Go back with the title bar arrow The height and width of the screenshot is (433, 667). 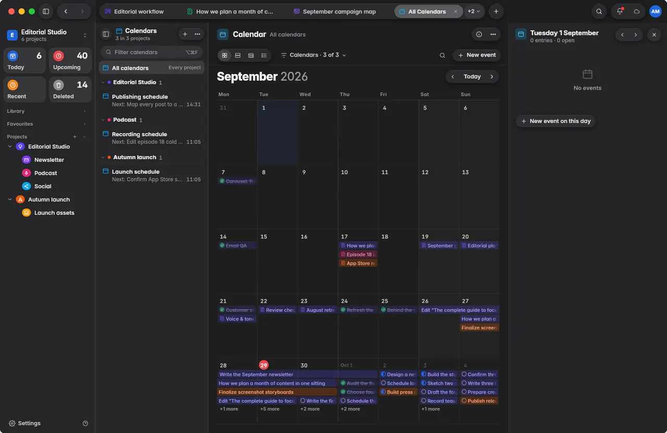[x=66, y=11]
